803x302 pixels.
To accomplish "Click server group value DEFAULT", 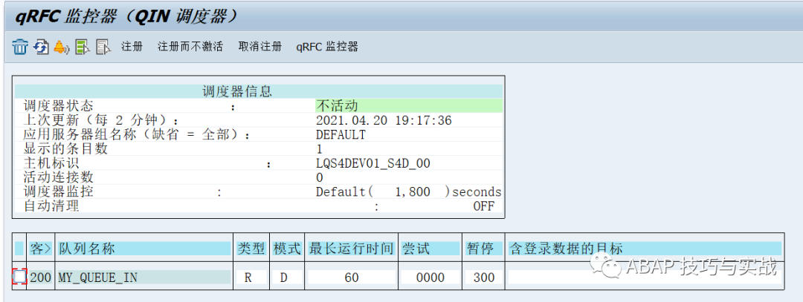I will (341, 135).
